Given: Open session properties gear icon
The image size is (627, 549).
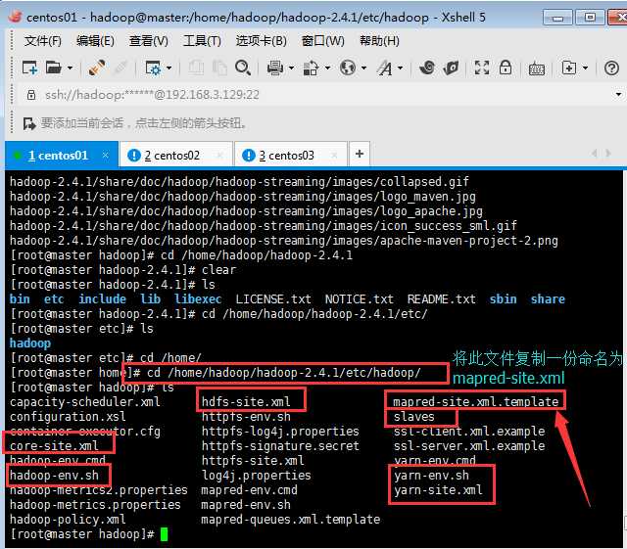Looking at the screenshot, I should click(x=153, y=69).
